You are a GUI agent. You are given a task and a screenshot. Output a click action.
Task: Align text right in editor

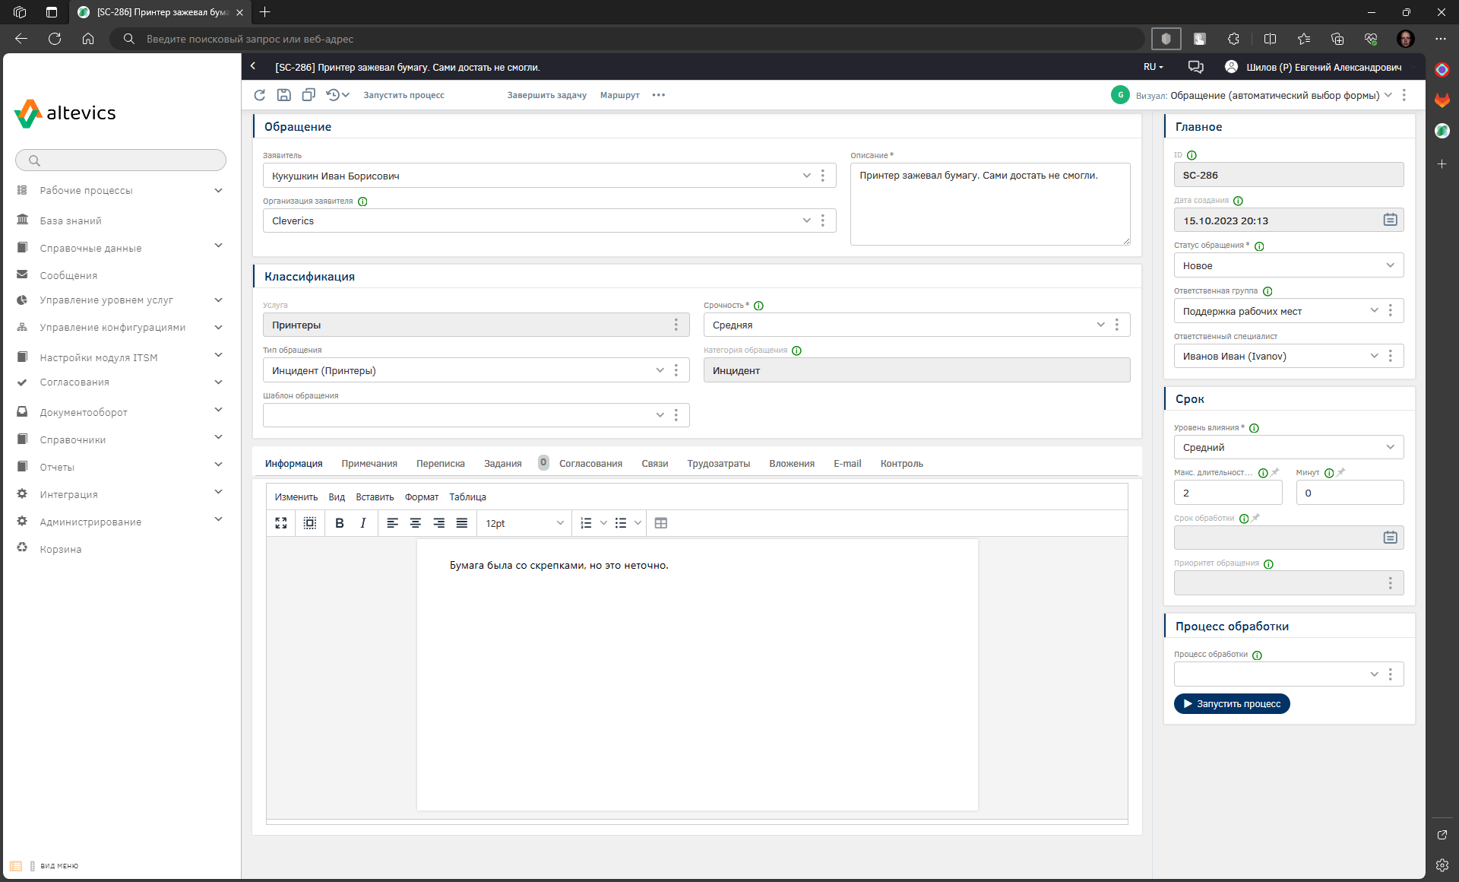439,523
